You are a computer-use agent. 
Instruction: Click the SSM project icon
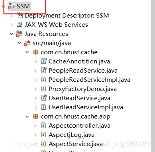pyautogui.click(x=12, y=6)
